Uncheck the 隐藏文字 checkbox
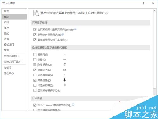Screen dimensions: 158x119 [x=35, y=70]
